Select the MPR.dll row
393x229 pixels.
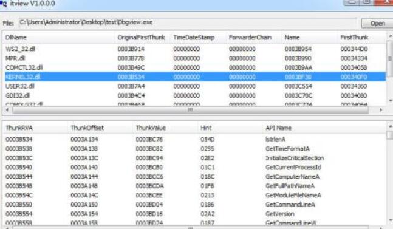pos(195,58)
